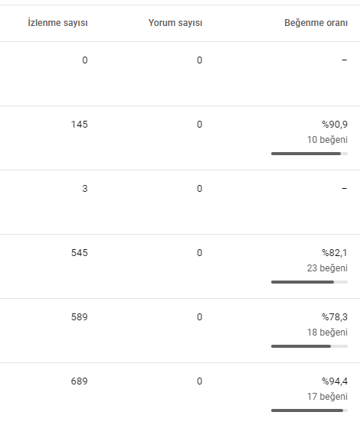Click like ratio bar under 17 beğeni
Image resolution: width=360 pixels, height=425 pixels.
(x=309, y=410)
